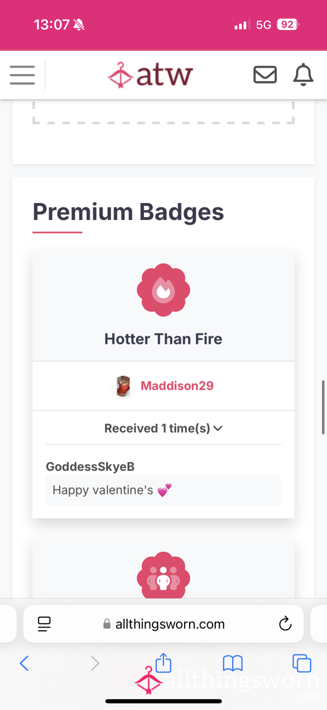This screenshot has height=710, width=327.
Task: Open the hamburger navigation menu
Action: click(x=22, y=75)
